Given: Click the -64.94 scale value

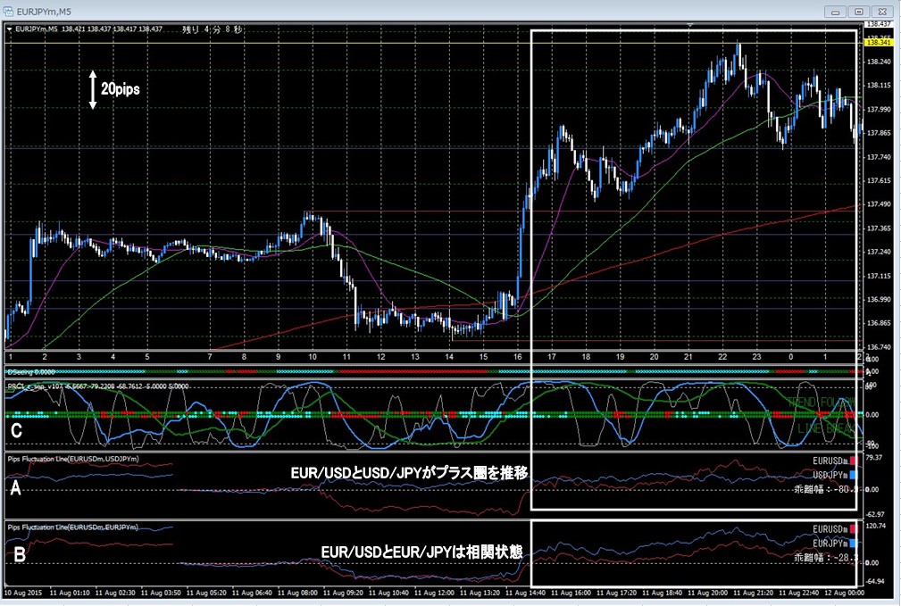Looking at the screenshot, I should 875,581.
